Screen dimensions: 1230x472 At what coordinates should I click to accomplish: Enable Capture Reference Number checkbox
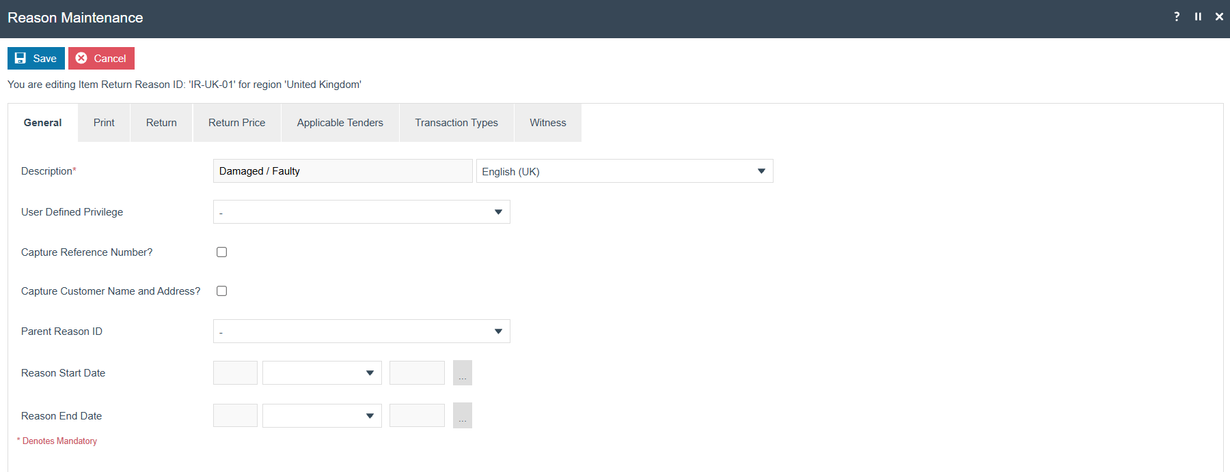[x=221, y=252]
